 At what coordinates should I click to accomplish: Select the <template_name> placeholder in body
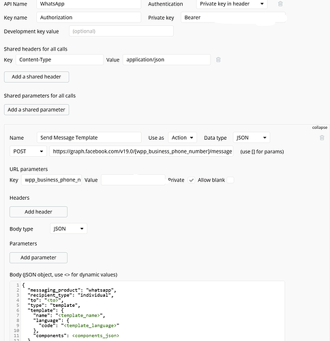[79, 316]
